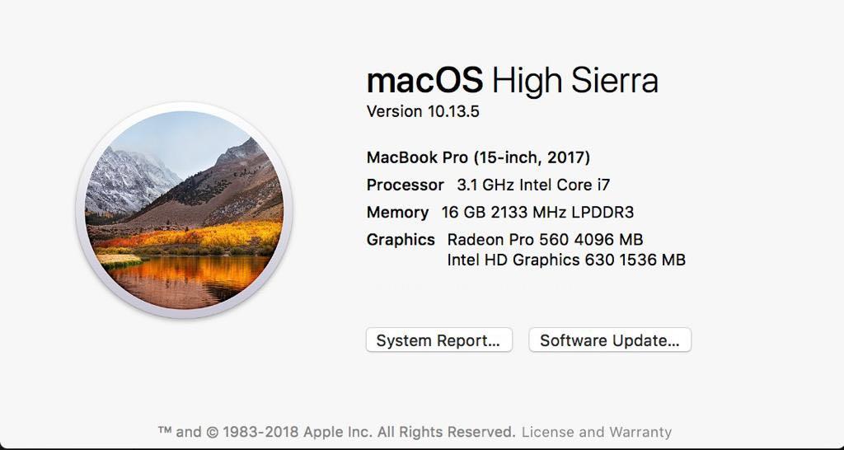Open the License and Warranty link

click(597, 432)
